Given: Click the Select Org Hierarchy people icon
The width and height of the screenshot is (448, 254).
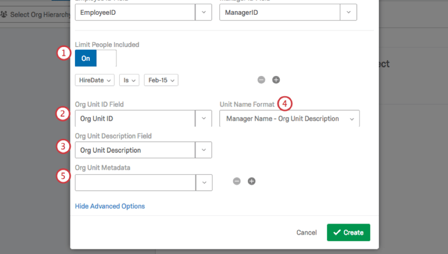Looking at the screenshot, I should pyautogui.click(x=4, y=14).
